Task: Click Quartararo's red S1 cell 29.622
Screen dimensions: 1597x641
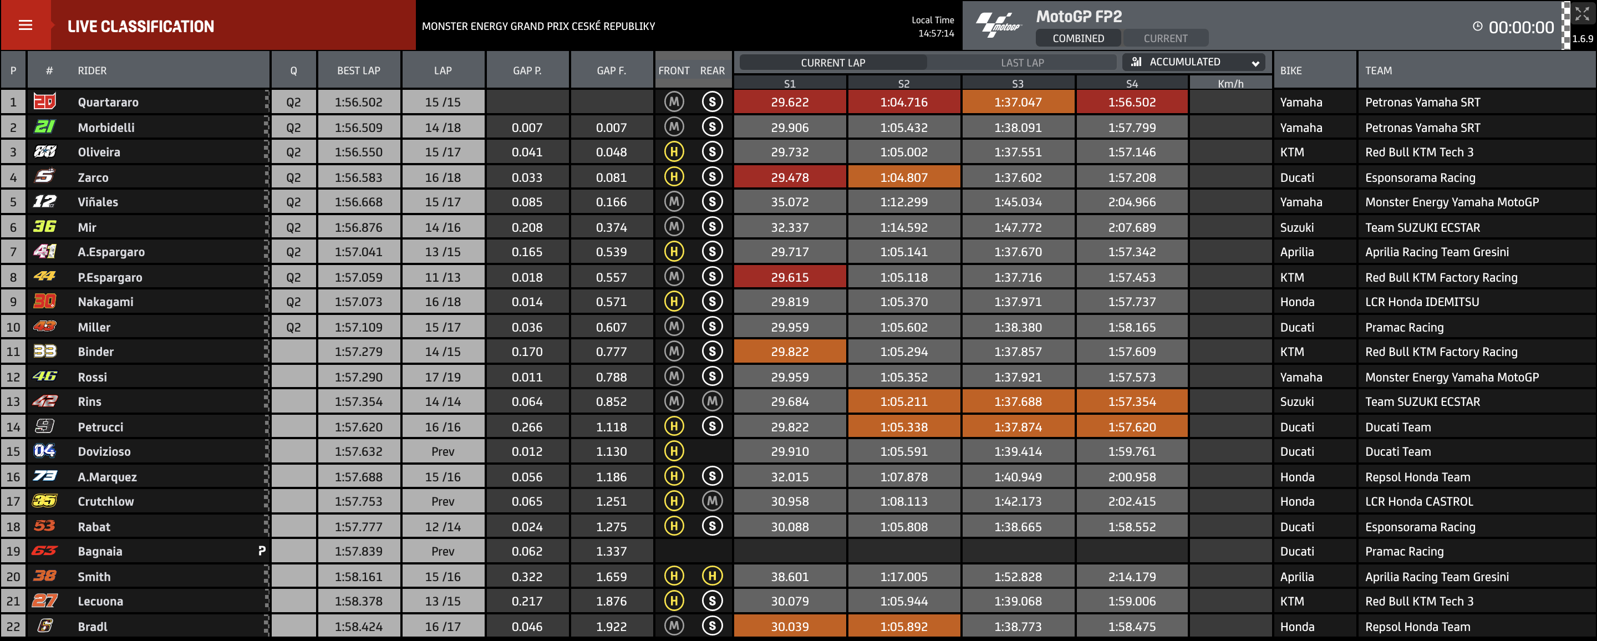Action: pos(790,101)
